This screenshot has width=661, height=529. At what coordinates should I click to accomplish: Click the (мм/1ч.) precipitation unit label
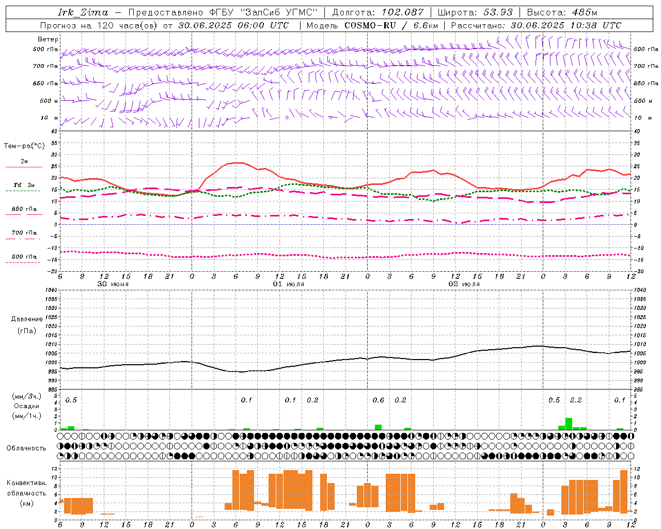tap(26, 416)
